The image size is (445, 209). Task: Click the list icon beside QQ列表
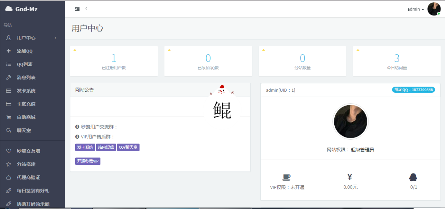[9, 64]
